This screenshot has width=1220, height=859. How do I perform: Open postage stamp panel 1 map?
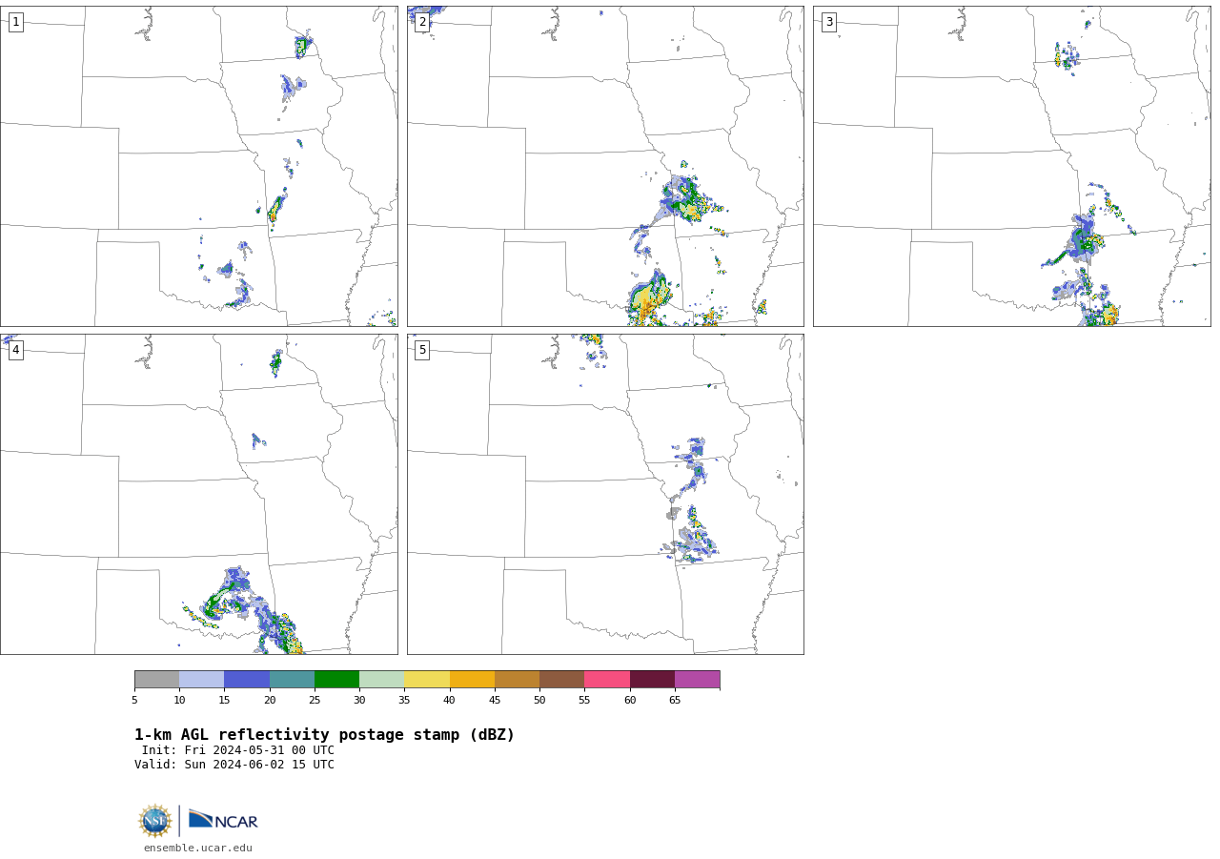click(199, 166)
